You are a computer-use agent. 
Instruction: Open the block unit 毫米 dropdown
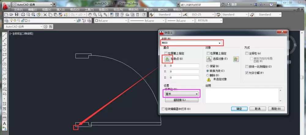(x=181, y=94)
